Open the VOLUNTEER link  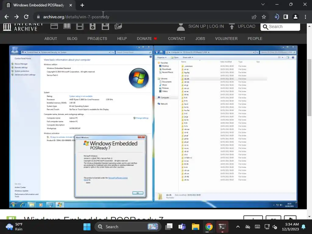tap(226, 39)
